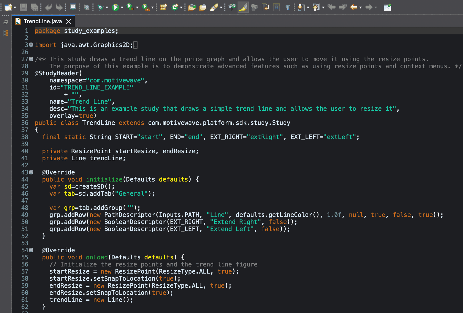Toggle Show Whitespace Characters pilcrow
Image resolution: width=463 pixels, height=313 pixels.
click(x=287, y=7)
